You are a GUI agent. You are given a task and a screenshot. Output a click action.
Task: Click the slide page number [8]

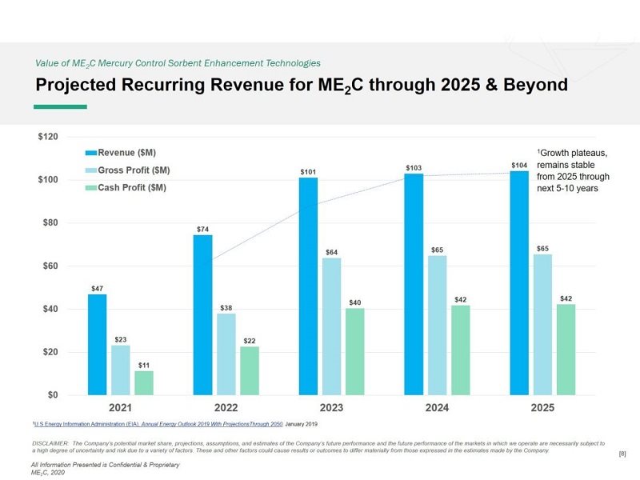(x=622, y=454)
